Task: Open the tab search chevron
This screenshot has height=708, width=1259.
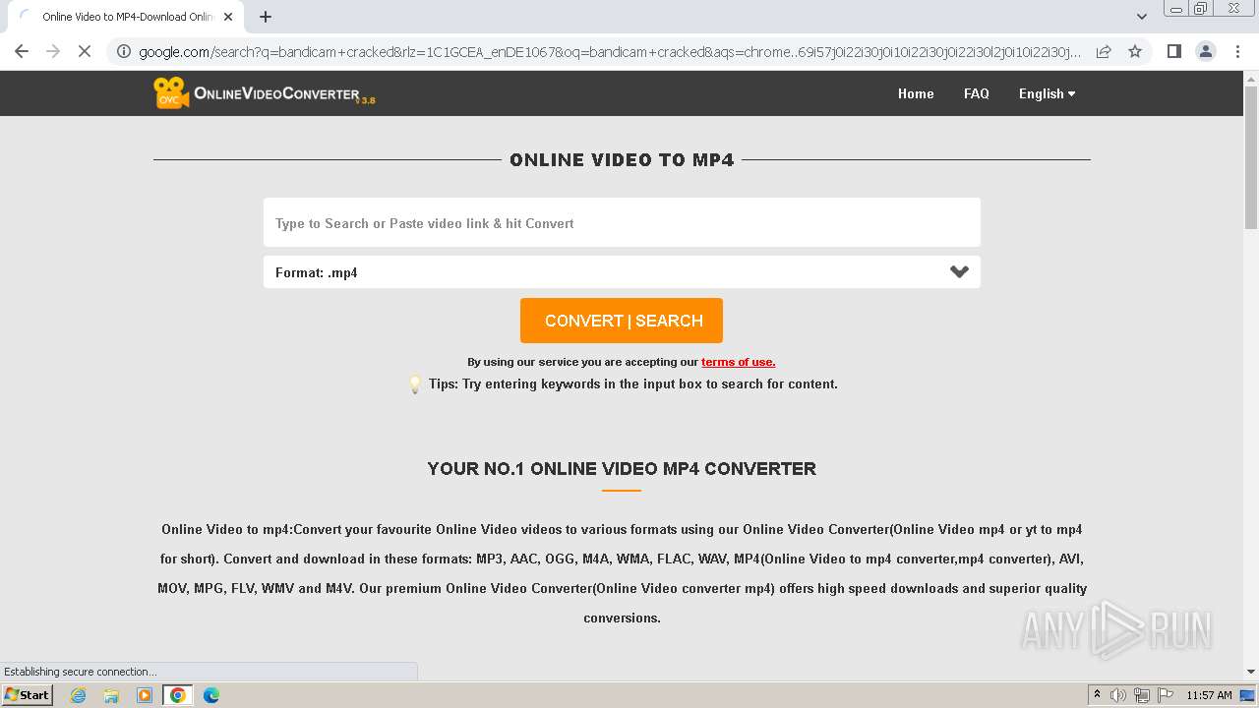Action: click(x=1142, y=17)
